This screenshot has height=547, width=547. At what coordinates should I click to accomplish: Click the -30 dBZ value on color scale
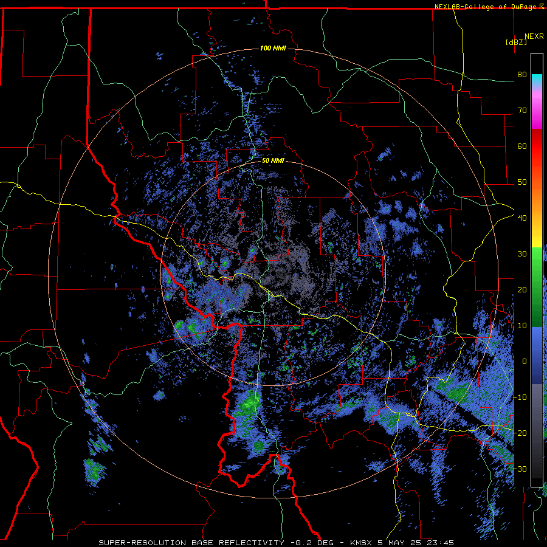520,469
